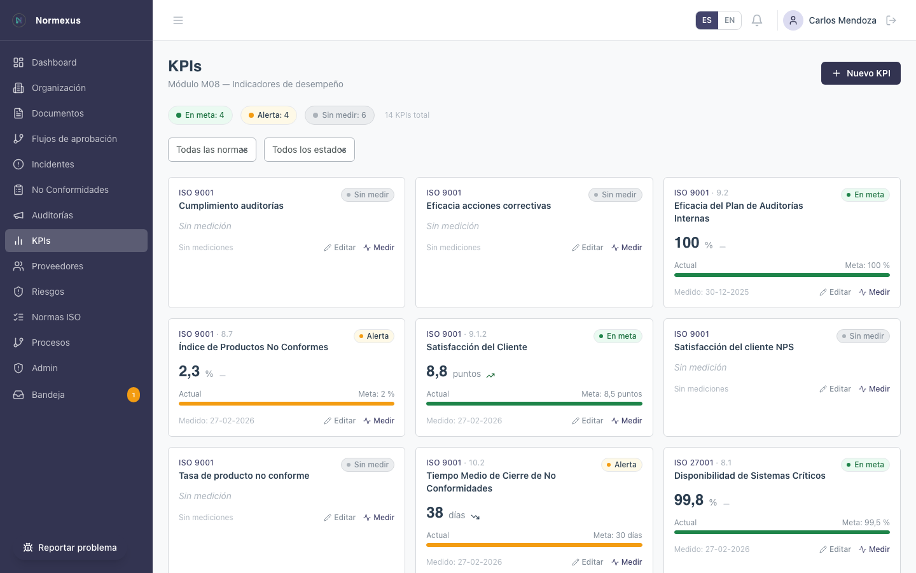The width and height of the screenshot is (916, 573).
Task: Open the 'Todos los estados' dropdown
Action: point(309,150)
